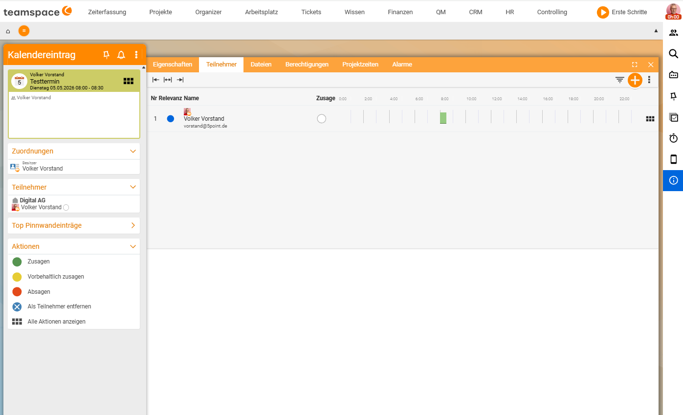Toggle the small status circle next to Volker Vorstand in Teilnehmer panel

(66, 208)
